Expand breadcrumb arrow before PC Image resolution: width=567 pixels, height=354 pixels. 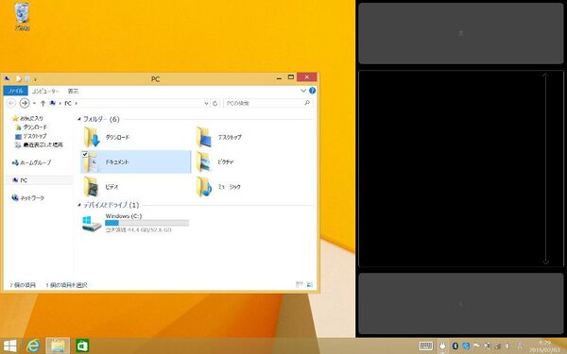(x=60, y=103)
